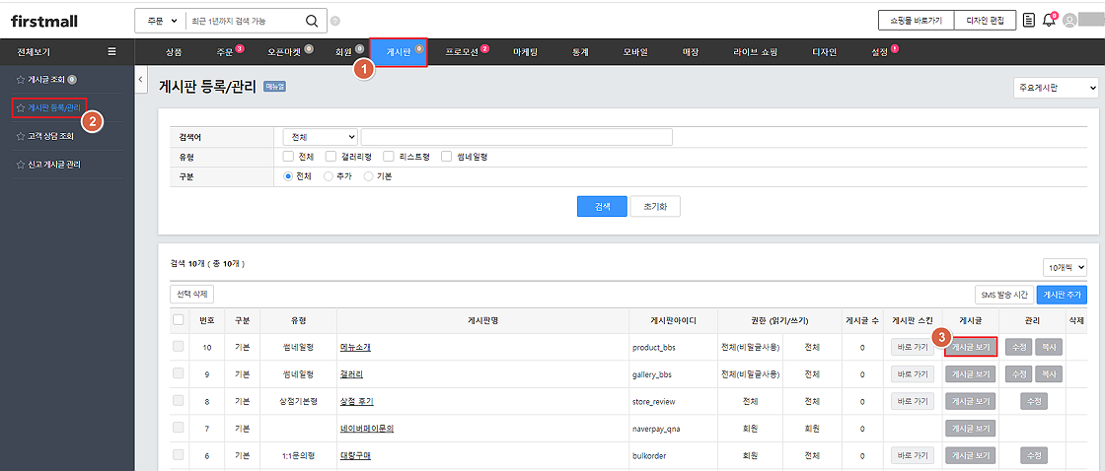This screenshot has height=471, width=1105.
Task: Open the notification bell icon
Action: [x=1050, y=20]
